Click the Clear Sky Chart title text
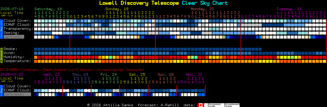Screen dimensions: 327x107 (205, 3)
